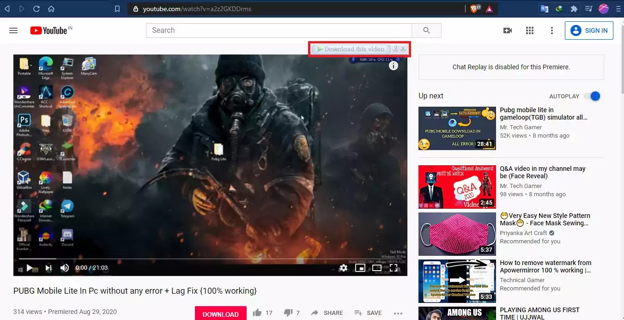
Task: Enter full screen mode
Action: [x=394, y=268]
